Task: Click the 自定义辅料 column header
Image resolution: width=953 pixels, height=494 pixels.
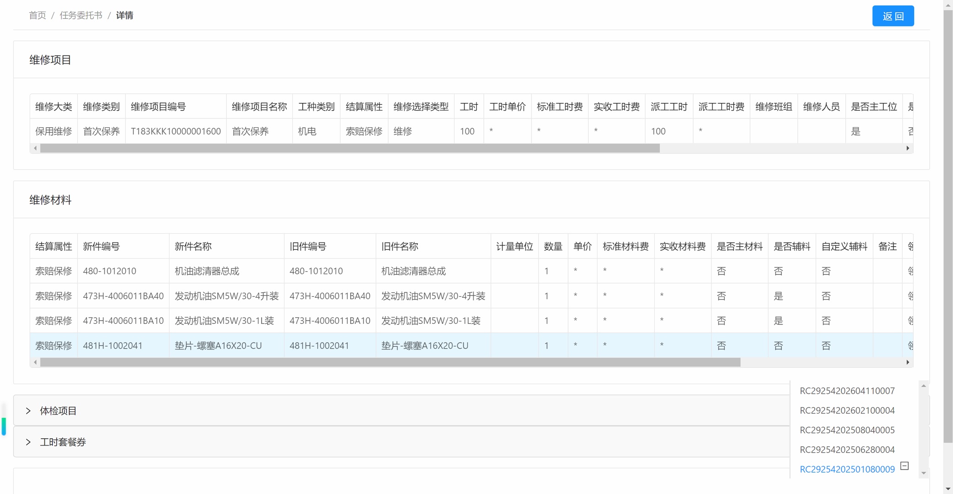Action: 844,247
